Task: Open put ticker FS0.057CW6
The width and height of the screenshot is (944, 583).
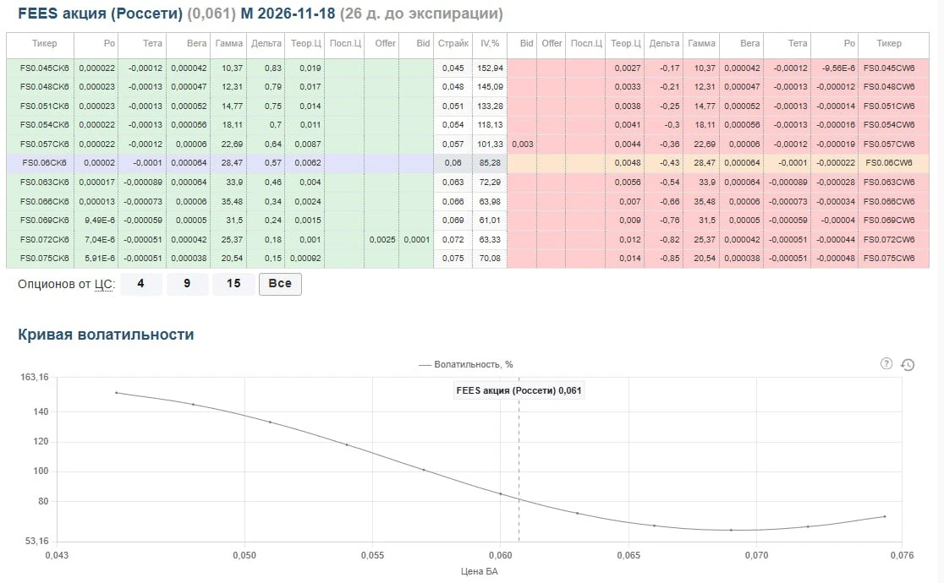Action: [x=889, y=144]
